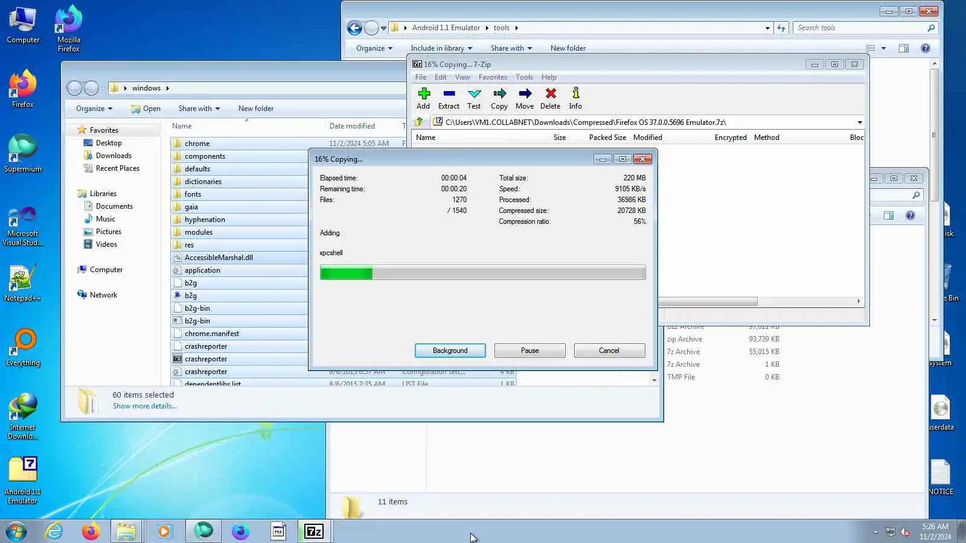This screenshot has width=966, height=543.
Task: Select Downloads in Favorites sidebar
Action: 114,156
